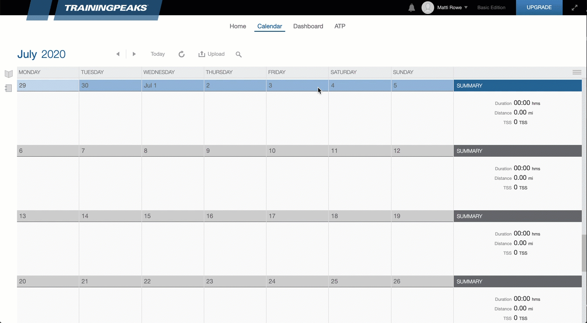The height and width of the screenshot is (323, 587).
Task: Jump to Today on the calendar
Action: pyautogui.click(x=158, y=54)
